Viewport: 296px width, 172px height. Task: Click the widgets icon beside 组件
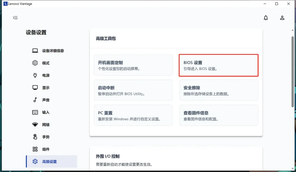35,149
